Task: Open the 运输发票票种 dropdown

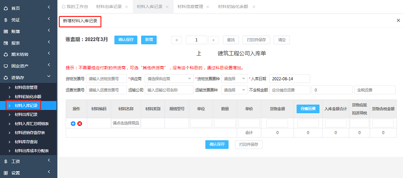Action: tap(234, 90)
